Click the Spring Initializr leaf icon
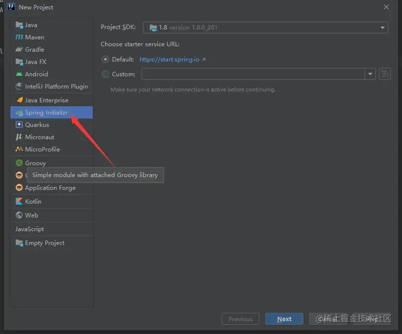The height and width of the screenshot is (334, 402). click(x=19, y=113)
